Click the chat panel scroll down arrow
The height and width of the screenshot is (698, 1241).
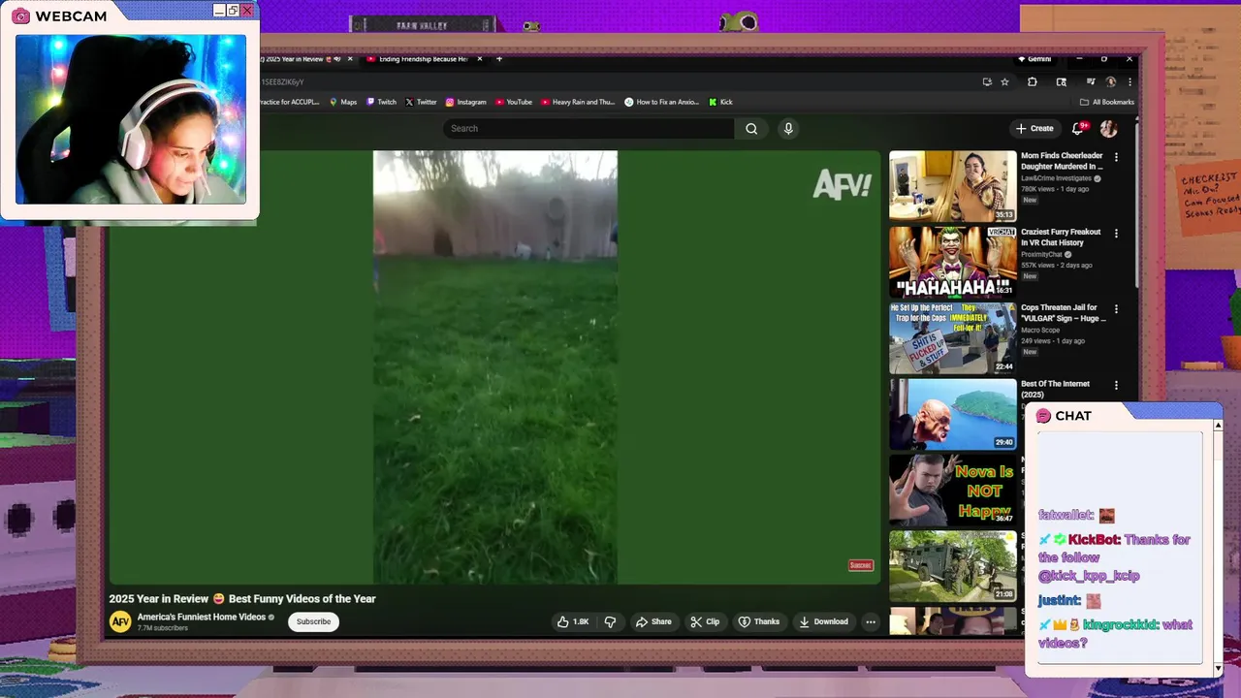click(1218, 669)
